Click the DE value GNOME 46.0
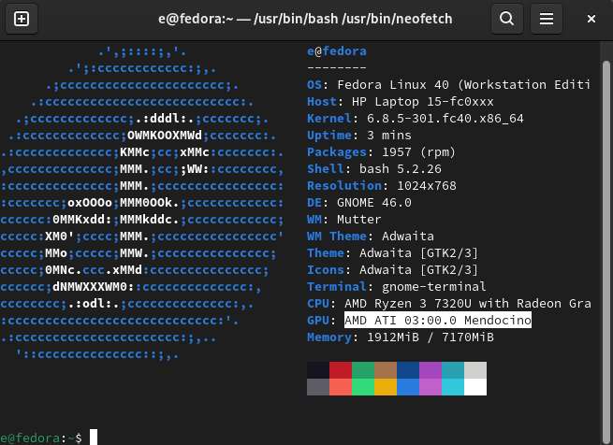This screenshot has width=613, height=445. [374, 202]
